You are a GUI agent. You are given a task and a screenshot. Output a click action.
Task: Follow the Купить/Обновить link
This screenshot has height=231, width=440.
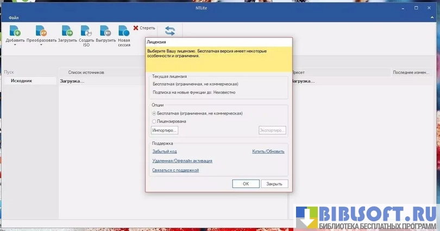pyautogui.click(x=268, y=151)
